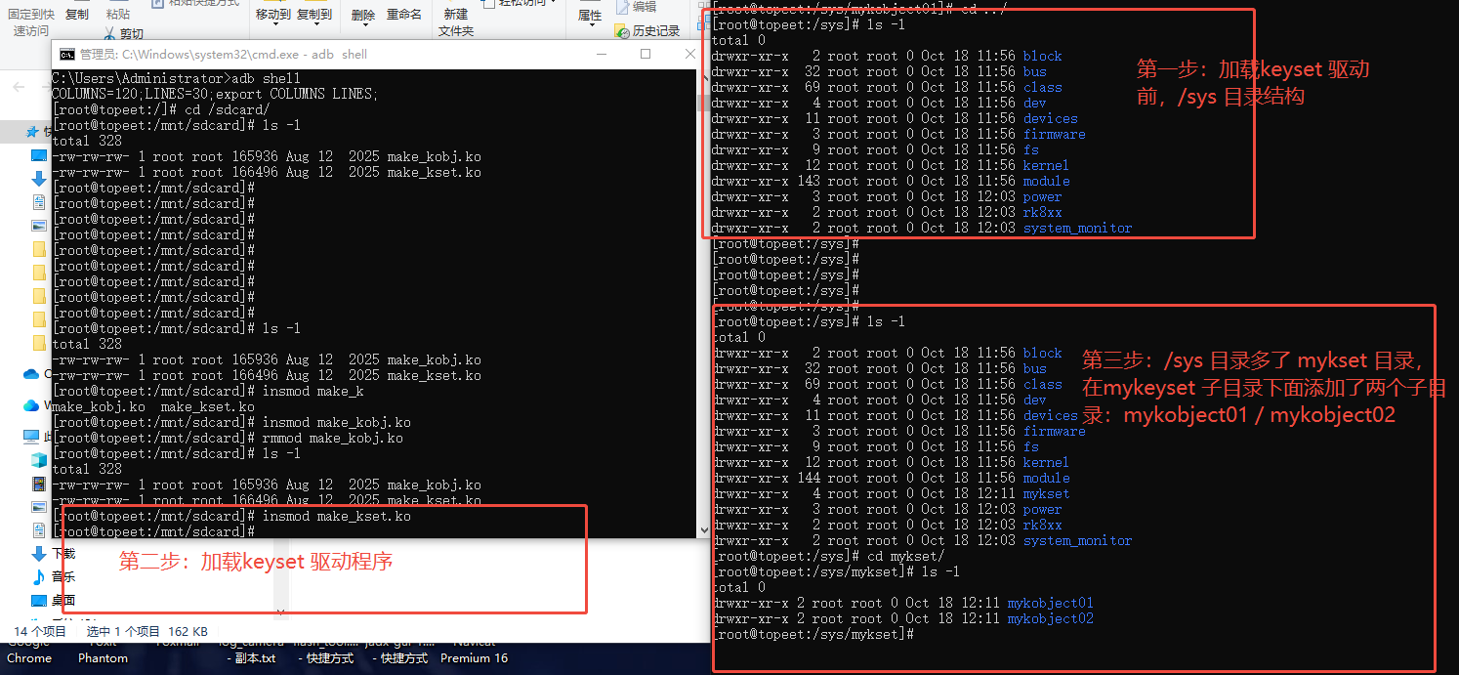Screen dimensions: 1459x675
Task: Click 固定到快速访问 in Explorer ribbon
Action: point(31,22)
